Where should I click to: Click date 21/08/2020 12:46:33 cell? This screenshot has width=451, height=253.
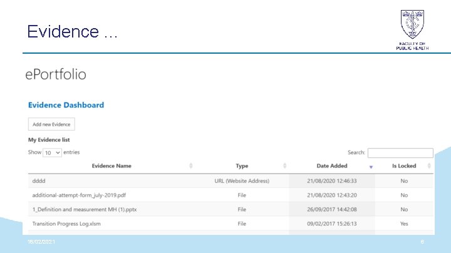pyautogui.click(x=332, y=181)
